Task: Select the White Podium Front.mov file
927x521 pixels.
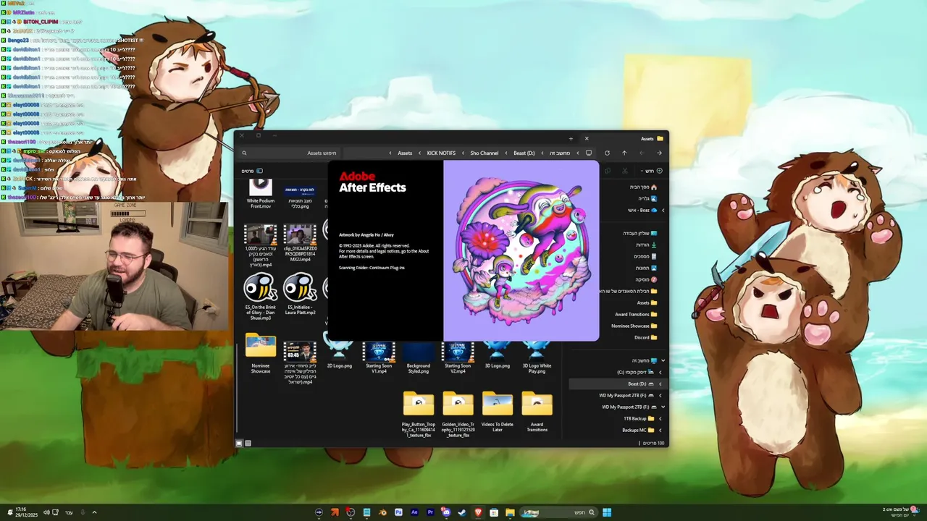Action: coord(261,194)
